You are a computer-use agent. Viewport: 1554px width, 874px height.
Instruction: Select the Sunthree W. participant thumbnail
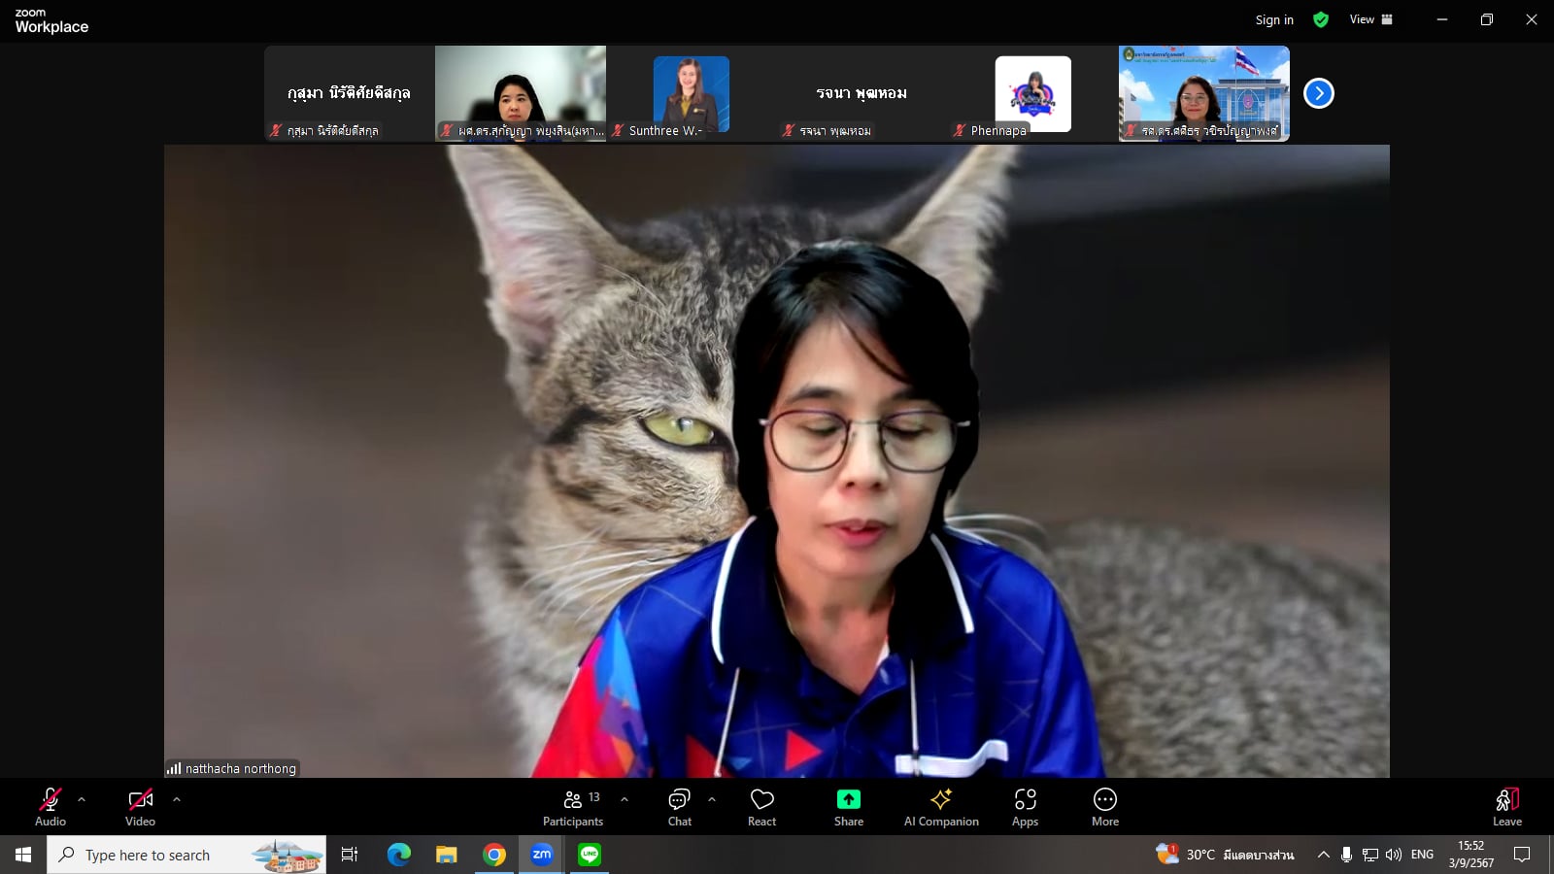tap(691, 94)
